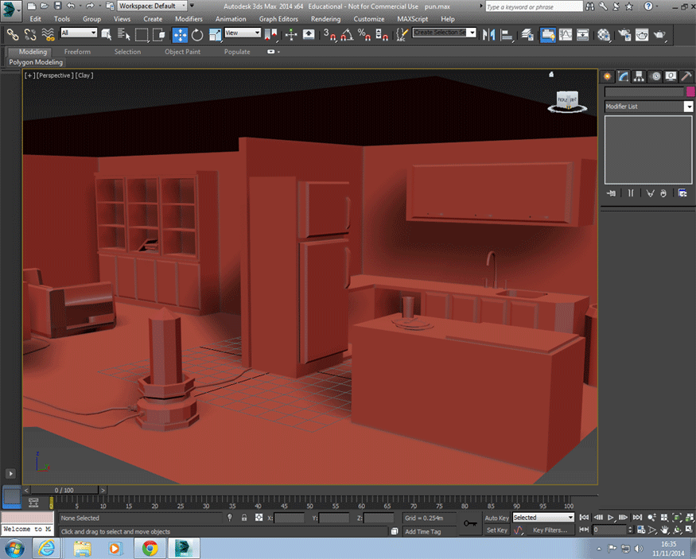The width and height of the screenshot is (696, 559).
Task: Switch to the Freeform ribbon tab
Action: pyautogui.click(x=77, y=52)
